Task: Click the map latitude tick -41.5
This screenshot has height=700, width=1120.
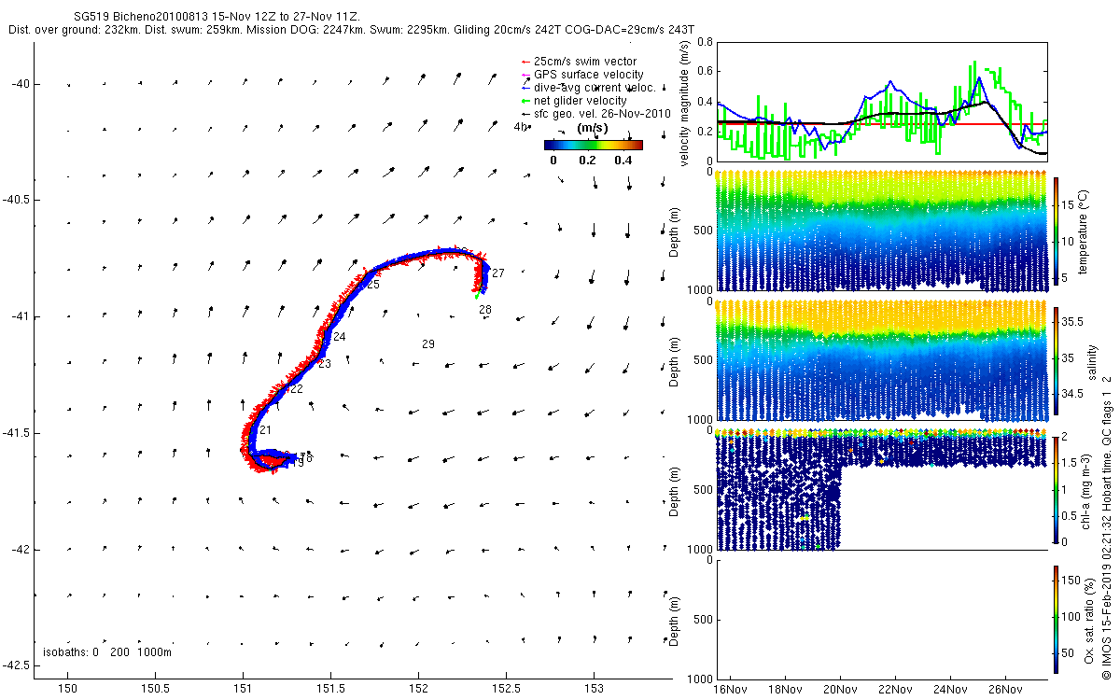Action: tap(15, 433)
